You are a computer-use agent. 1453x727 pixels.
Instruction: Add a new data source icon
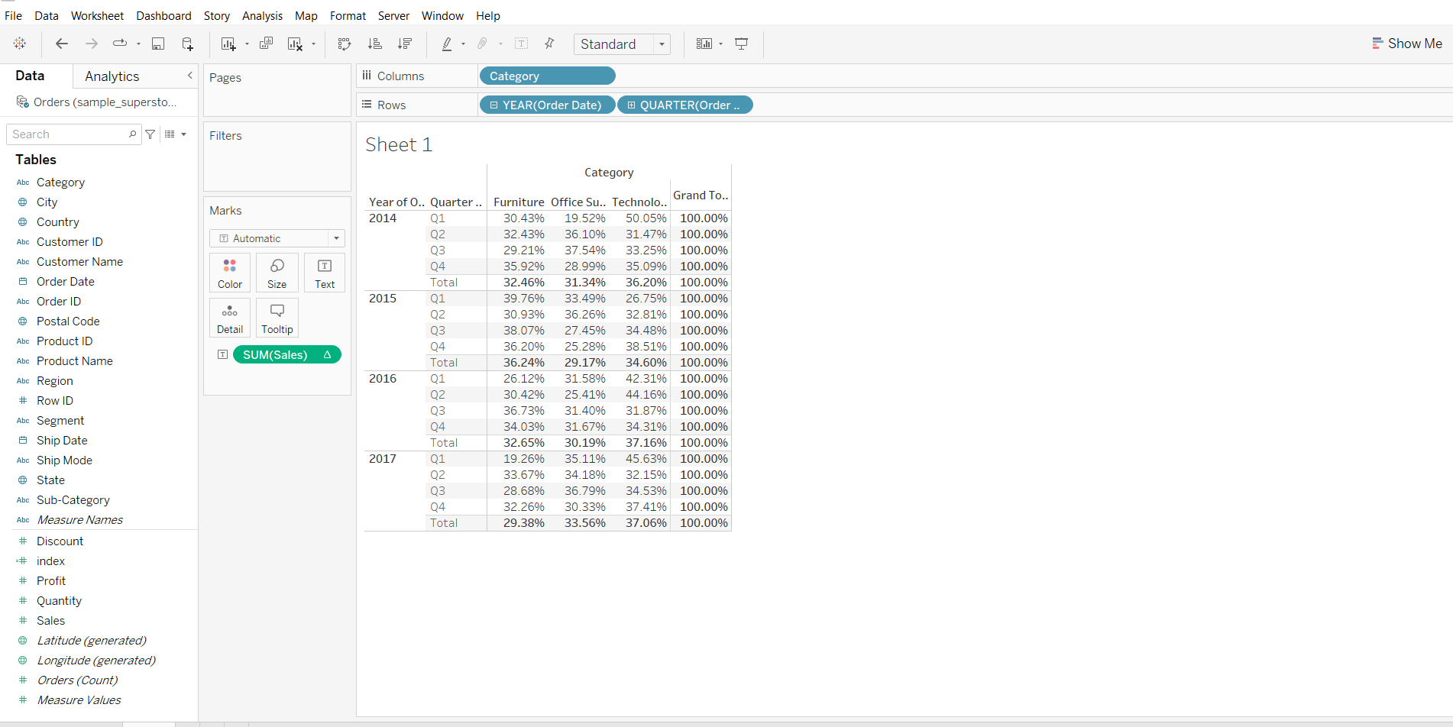187,44
